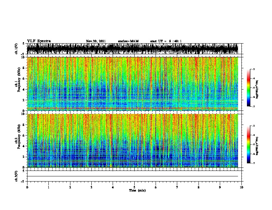Viewport: 272px width, 210px height.
Task: Click the "-5" tick on ch.3(V) axis
Action: pos(23,182)
